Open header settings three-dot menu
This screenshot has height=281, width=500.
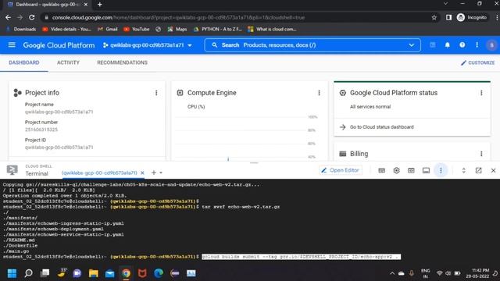point(477,45)
